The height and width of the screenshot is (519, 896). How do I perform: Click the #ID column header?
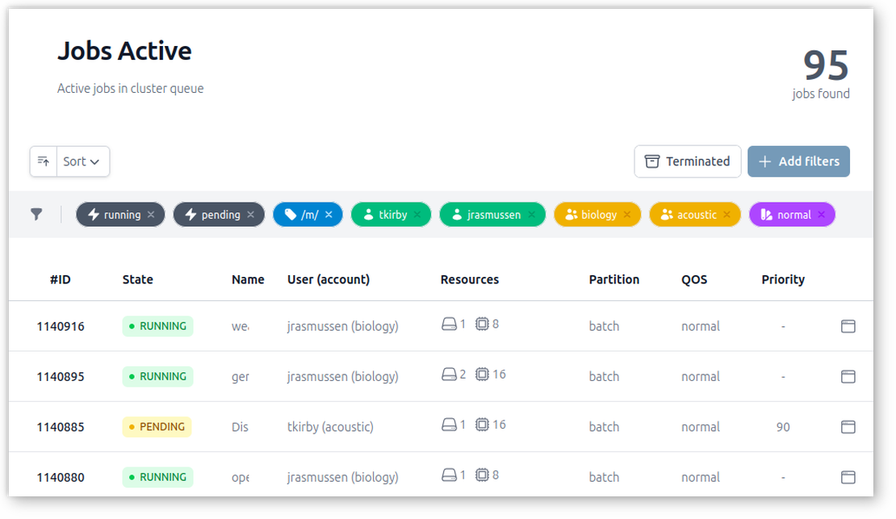pyautogui.click(x=60, y=279)
